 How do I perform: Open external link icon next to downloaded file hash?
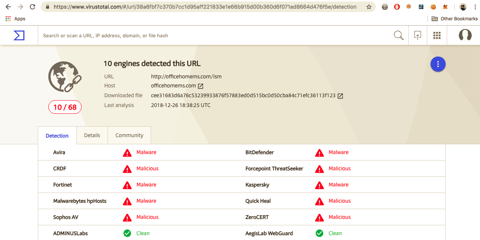click(x=340, y=96)
